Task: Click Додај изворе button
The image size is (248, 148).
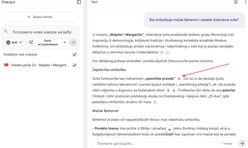Action: pyautogui.click(x=40, y=17)
